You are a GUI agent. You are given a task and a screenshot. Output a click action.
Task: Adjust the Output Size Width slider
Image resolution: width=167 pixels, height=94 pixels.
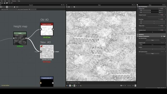coord(151,10)
